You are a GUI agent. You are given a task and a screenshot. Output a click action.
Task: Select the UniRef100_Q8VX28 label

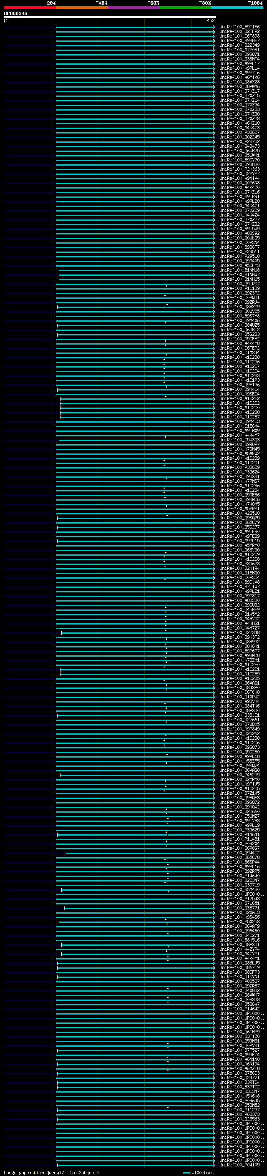coord(239,82)
